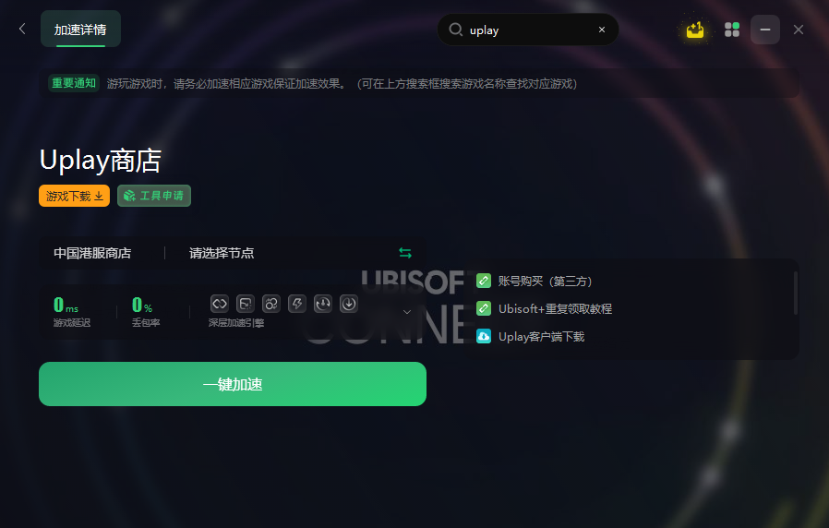The height and width of the screenshot is (528, 829).
Task: Clear the uplay search field with X
Action: click(602, 30)
